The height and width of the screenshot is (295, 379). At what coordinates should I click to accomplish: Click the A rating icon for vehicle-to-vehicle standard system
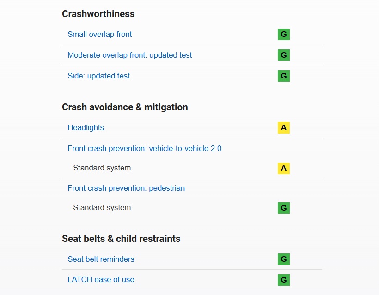pos(283,168)
